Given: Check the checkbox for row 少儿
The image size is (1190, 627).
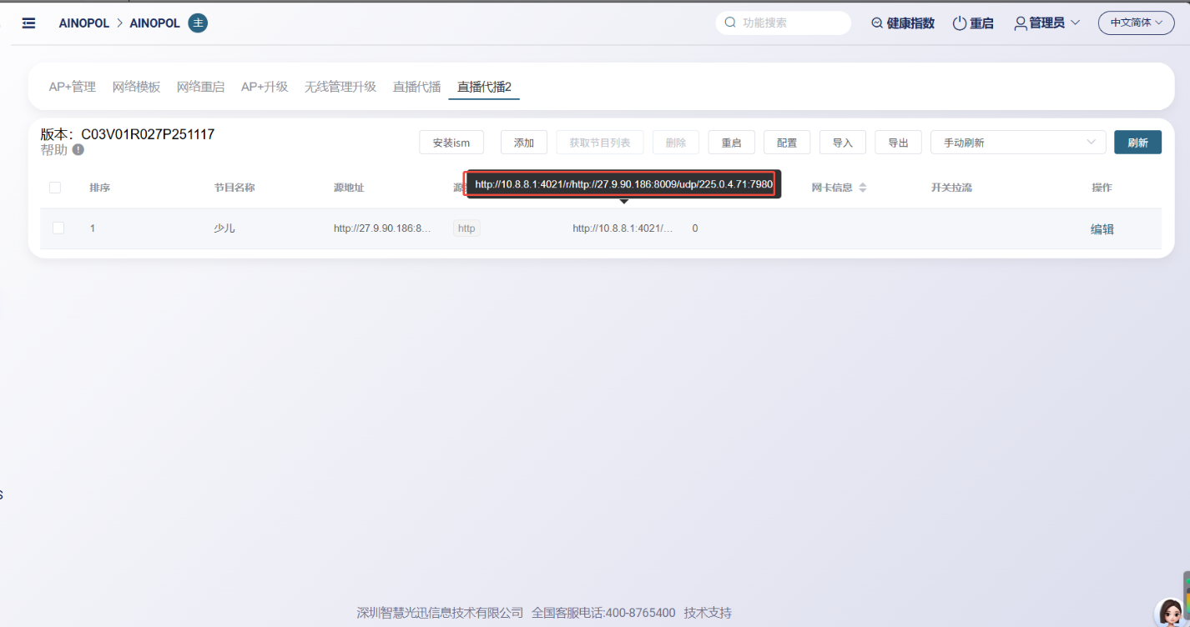Looking at the screenshot, I should point(58,228).
